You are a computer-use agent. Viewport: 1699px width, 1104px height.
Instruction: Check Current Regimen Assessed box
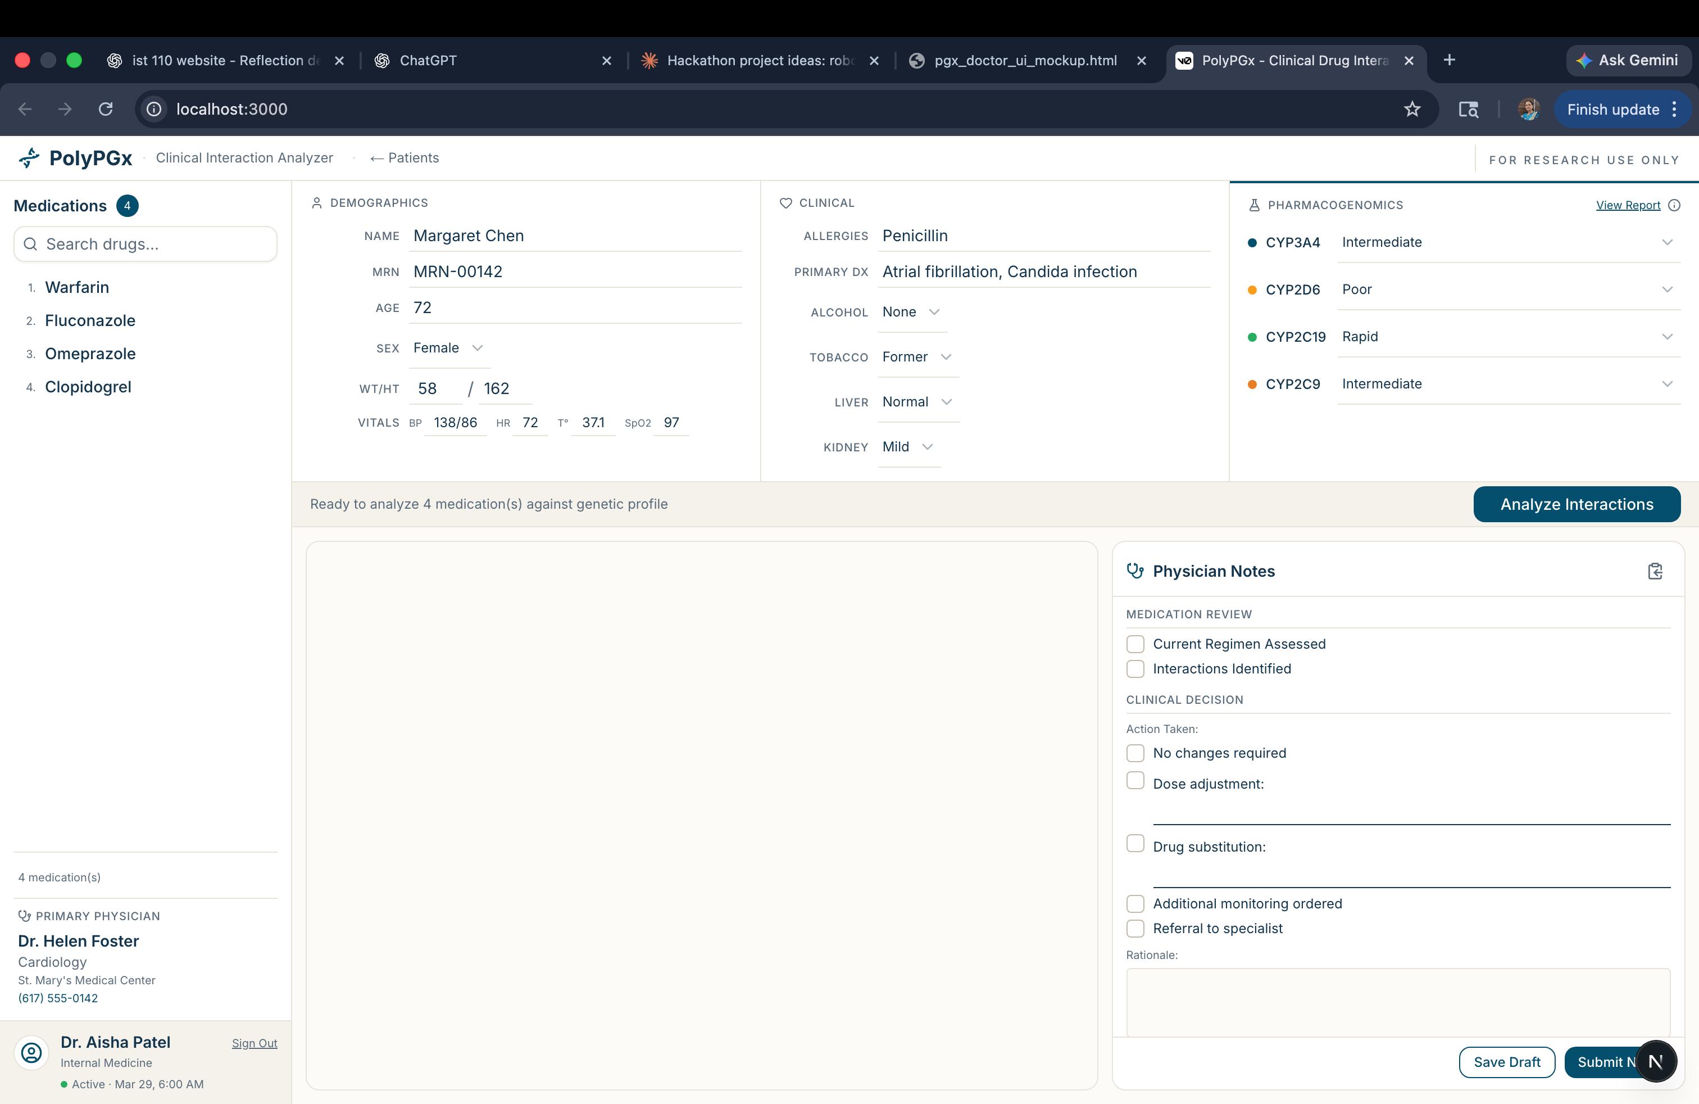tap(1135, 644)
